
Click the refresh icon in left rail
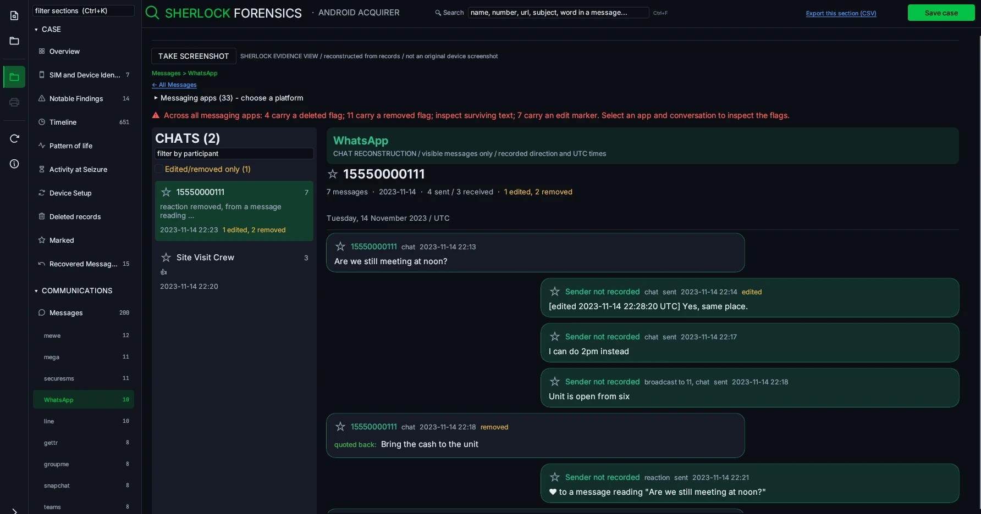pos(14,138)
